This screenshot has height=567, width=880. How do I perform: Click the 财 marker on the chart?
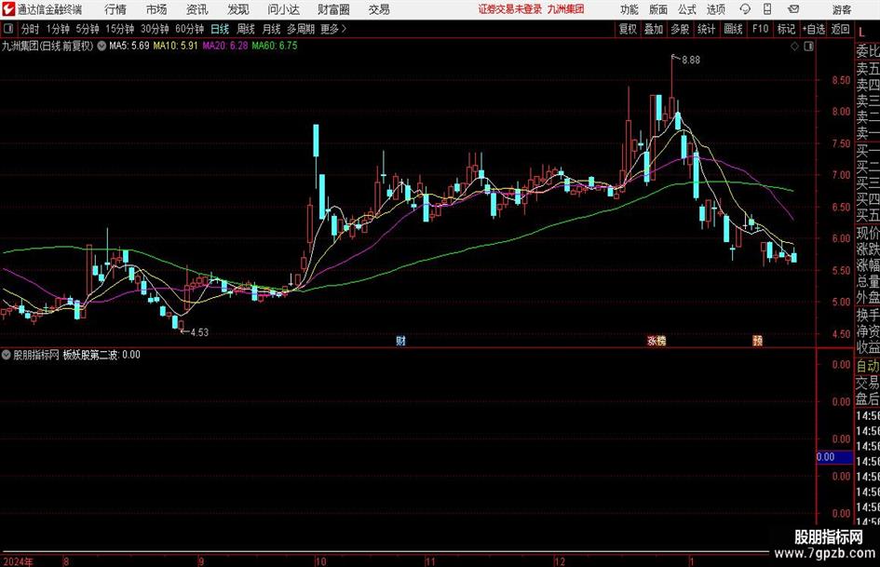tap(400, 340)
